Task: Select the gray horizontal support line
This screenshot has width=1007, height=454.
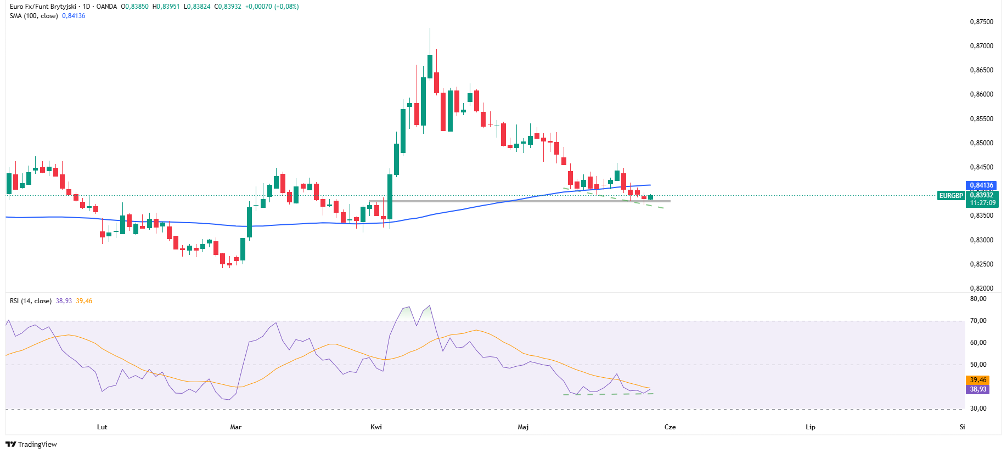Action: pos(519,201)
